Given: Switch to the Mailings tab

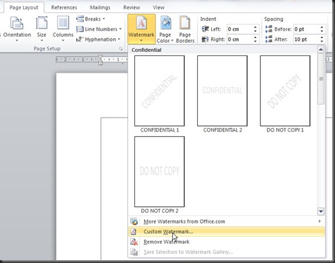Looking at the screenshot, I should (x=100, y=8).
